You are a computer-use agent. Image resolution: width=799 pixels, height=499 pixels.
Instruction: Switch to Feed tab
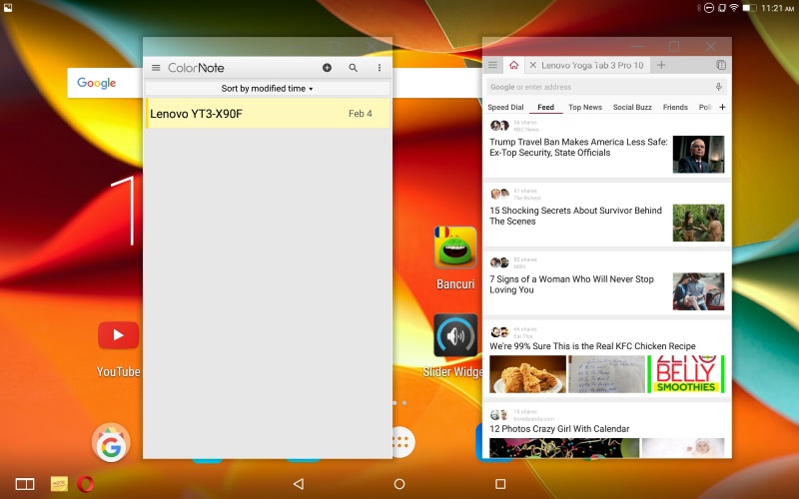[545, 107]
